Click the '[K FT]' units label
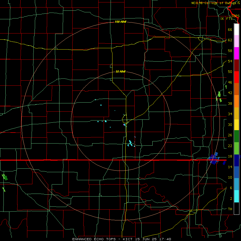The width and height of the screenshot is (241, 241). click(226, 19)
